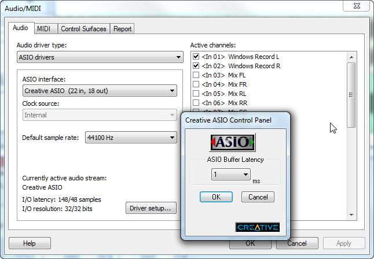Click the Driver setup button

pos(151,208)
